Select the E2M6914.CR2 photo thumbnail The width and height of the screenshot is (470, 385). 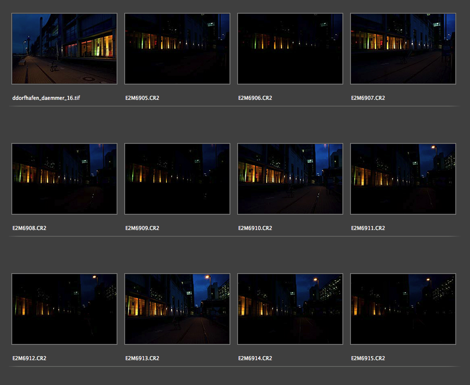(x=290, y=309)
